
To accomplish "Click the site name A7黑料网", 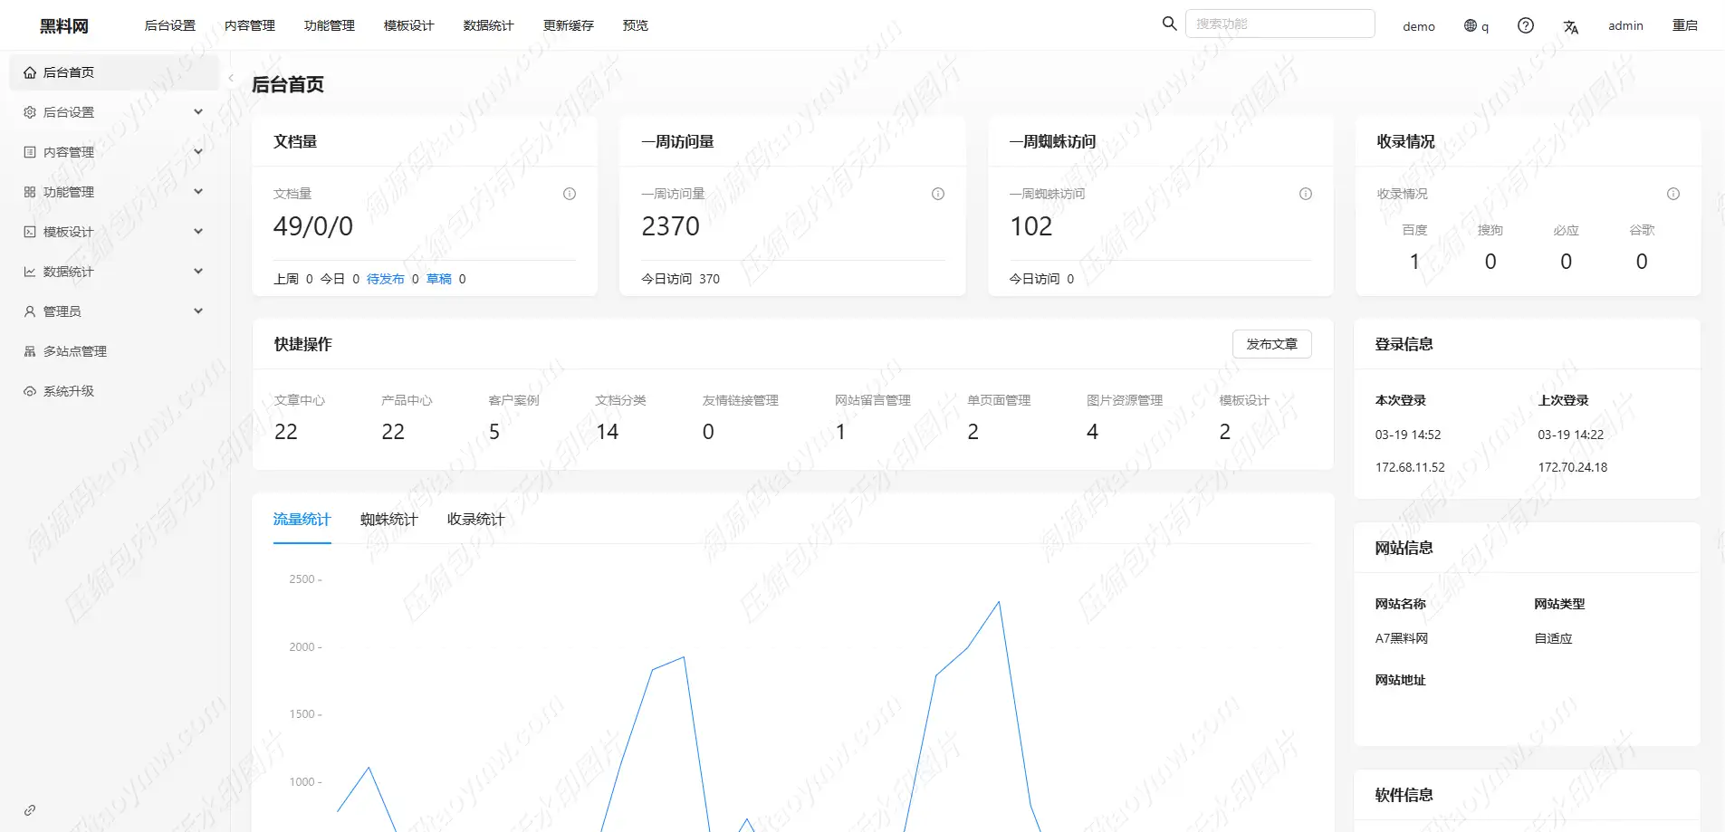I will click(x=1402, y=638).
